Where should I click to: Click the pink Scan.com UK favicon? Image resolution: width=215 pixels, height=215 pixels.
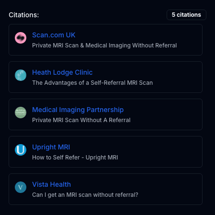pyautogui.click(x=21, y=38)
